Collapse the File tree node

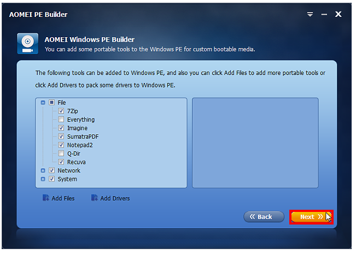[43, 103]
